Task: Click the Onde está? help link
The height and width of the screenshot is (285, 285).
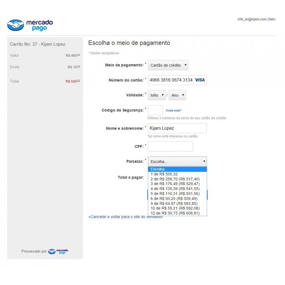Action: (x=173, y=110)
